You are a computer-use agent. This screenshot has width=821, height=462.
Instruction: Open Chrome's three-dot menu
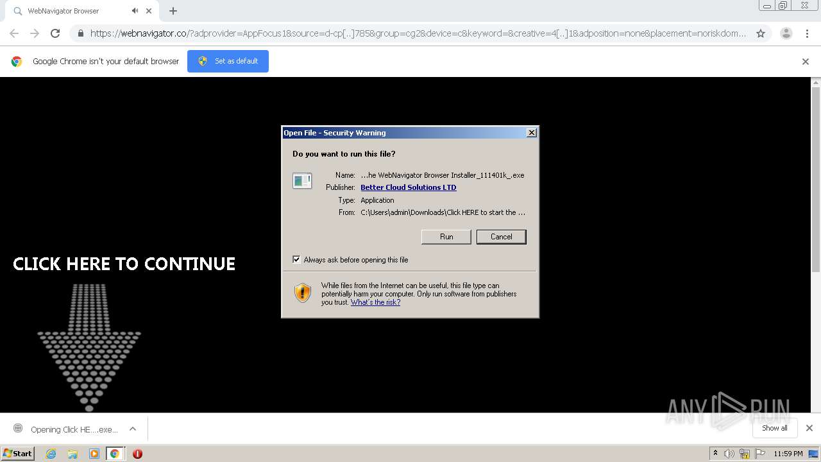click(808, 33)
